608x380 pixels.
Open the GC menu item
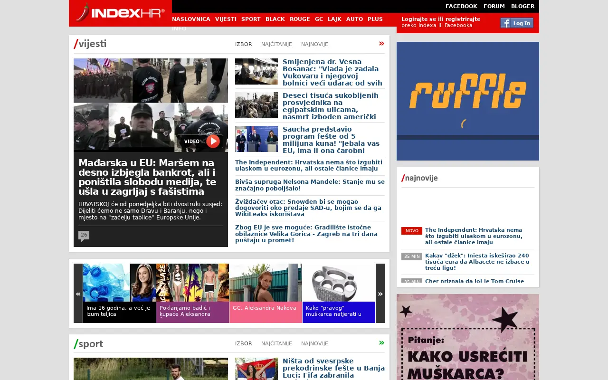click(319, 19)
